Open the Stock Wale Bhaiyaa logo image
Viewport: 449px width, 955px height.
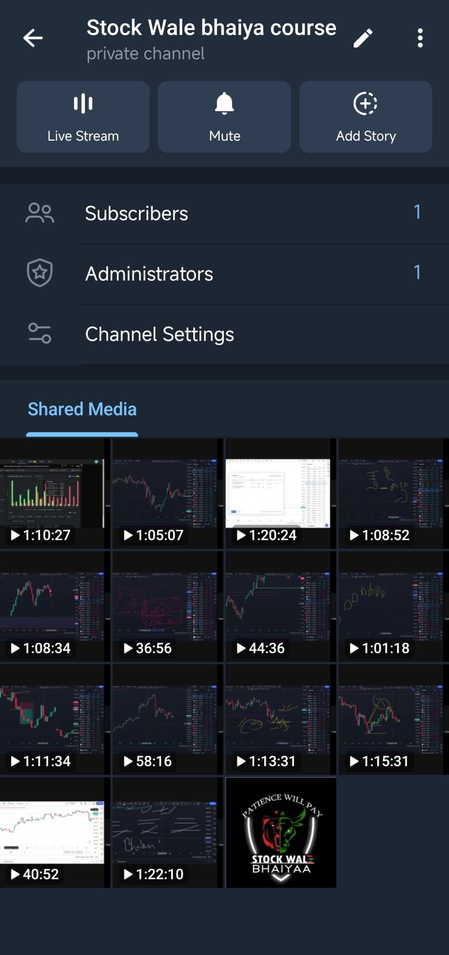280,832
